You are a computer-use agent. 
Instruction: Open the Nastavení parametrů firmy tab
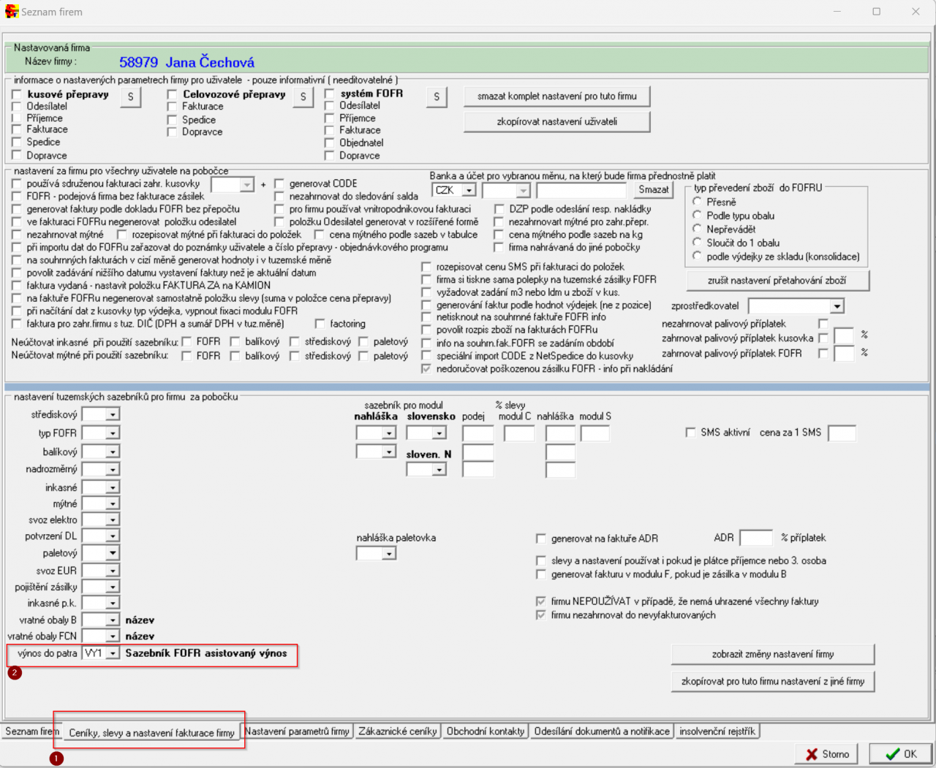297,731
